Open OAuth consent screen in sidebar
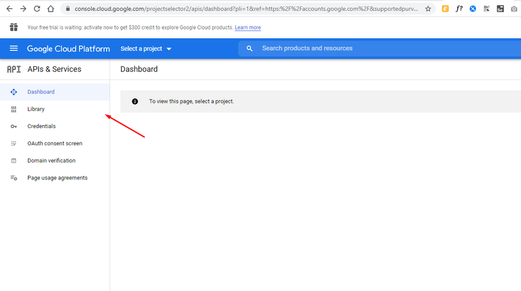Image resolution: width=521 pixels, height=291 pixels. [54, 143]
